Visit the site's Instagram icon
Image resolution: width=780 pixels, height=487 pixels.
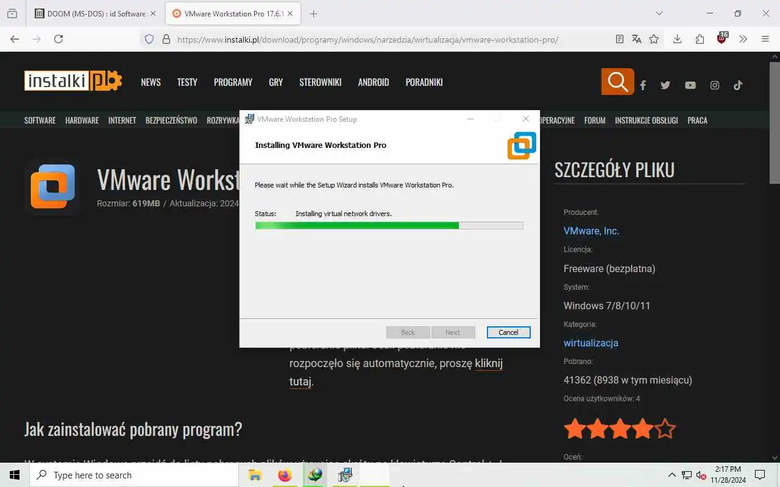coord(715,85)
